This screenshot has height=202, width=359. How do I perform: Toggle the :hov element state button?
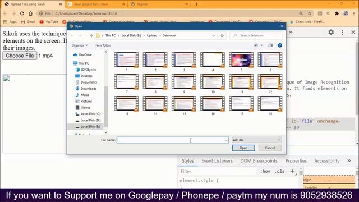coord(265,171)
